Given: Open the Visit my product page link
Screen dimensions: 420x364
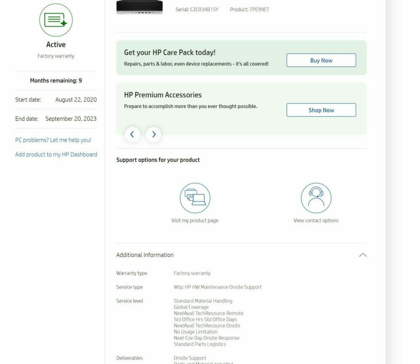Looking at the screenshot, I should [195, 220].
